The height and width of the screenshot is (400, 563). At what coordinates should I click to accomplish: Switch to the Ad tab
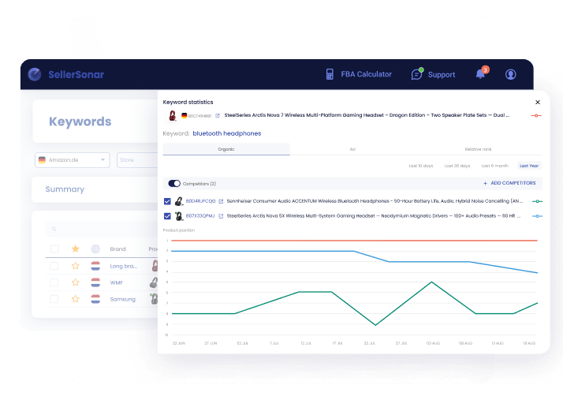coord(352,149)
